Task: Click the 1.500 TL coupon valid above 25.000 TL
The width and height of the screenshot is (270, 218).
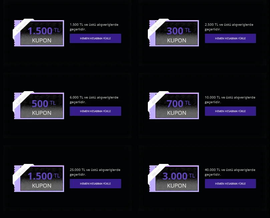Action: 42,179
